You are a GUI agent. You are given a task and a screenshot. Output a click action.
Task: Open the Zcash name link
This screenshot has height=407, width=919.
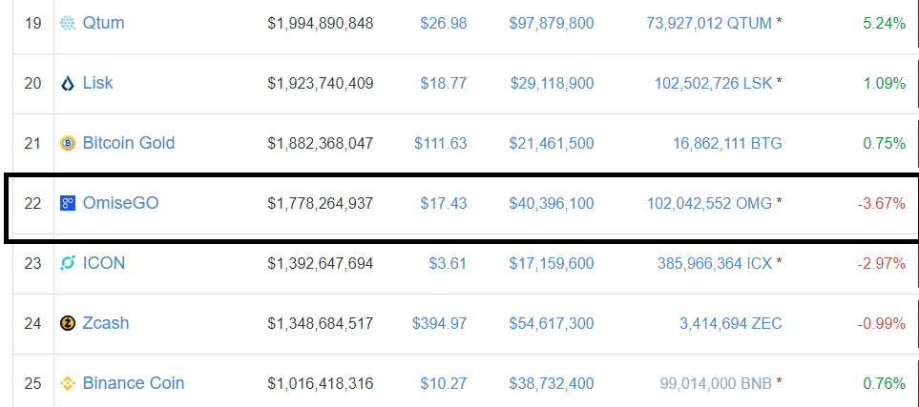tap(106, 323)
